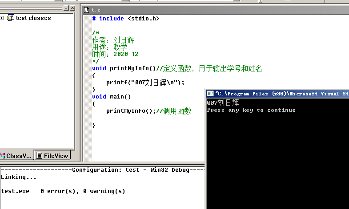Close the workspace pane with the X button
This screenshot has height=209, width=349.
72,8
